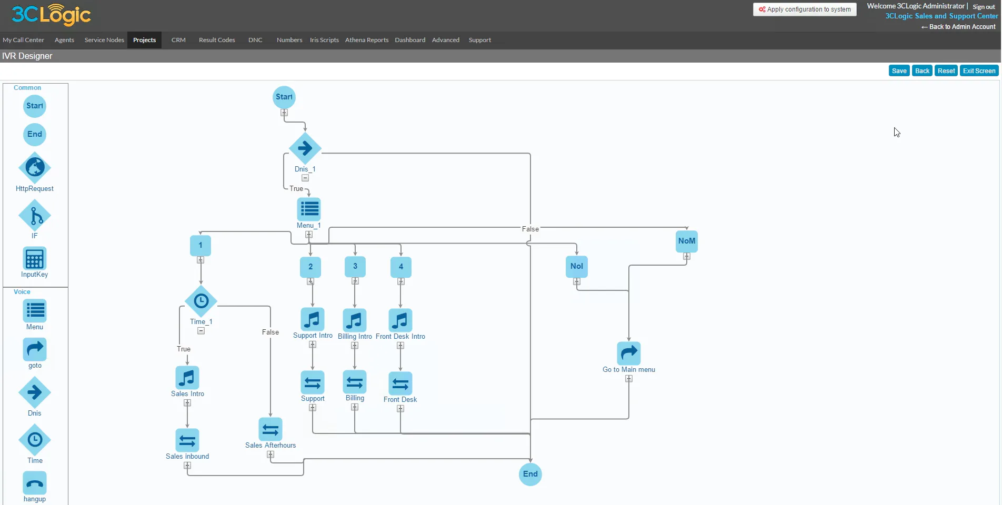
Task: Select menu option node 1
Action: pos(201,245)
